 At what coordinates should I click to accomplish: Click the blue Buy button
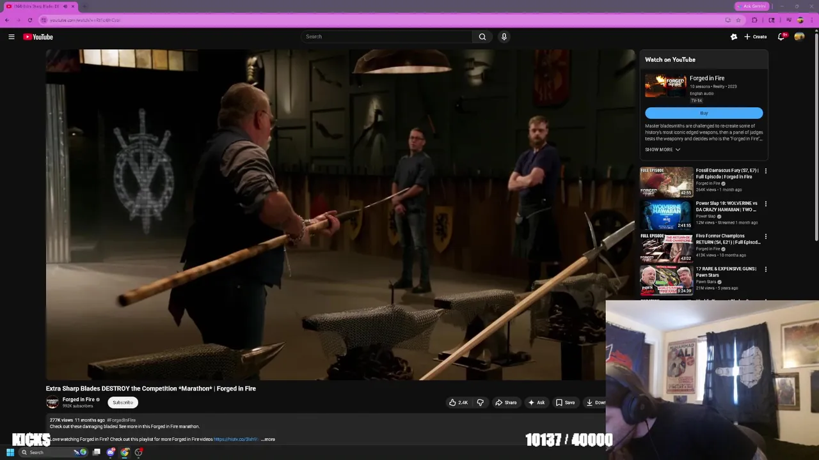point(704,113)
